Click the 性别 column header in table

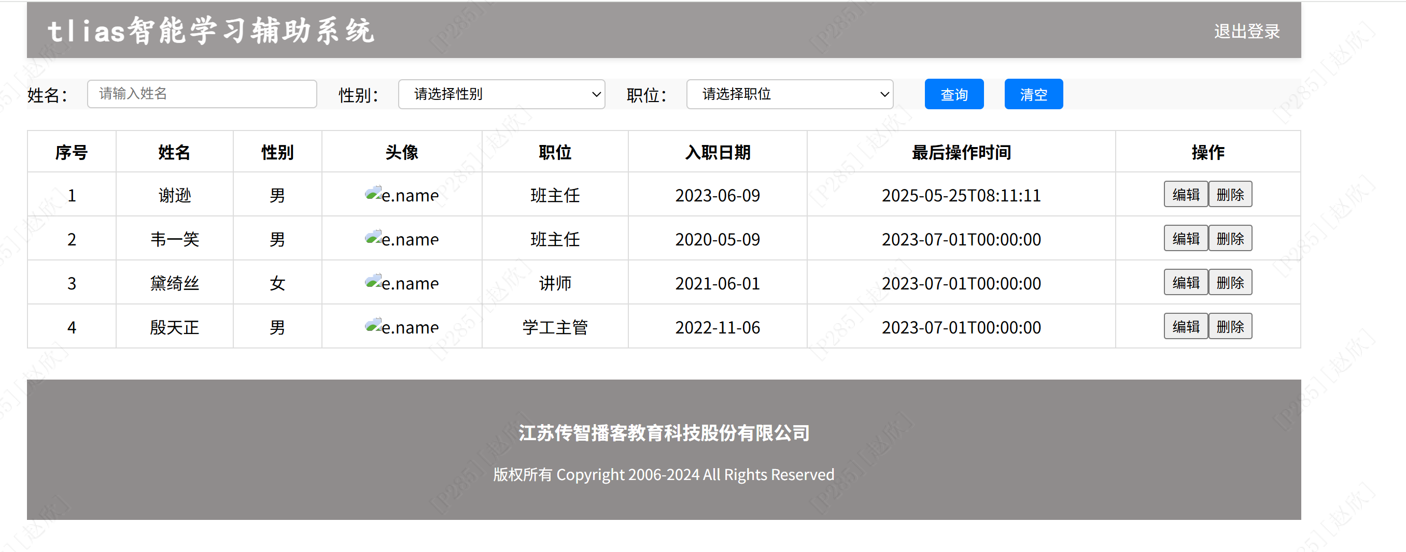(x=277, y=152)
